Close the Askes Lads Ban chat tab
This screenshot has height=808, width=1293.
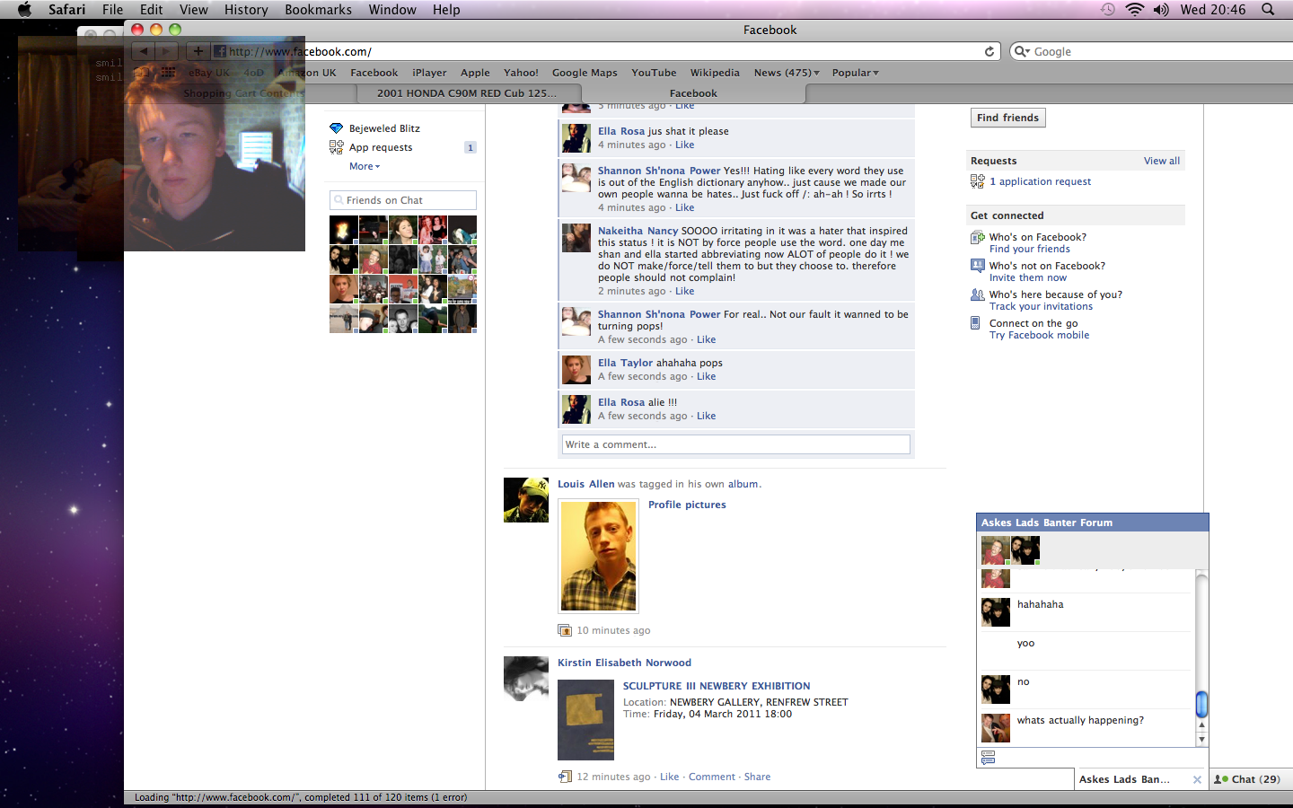[1197, 779]
